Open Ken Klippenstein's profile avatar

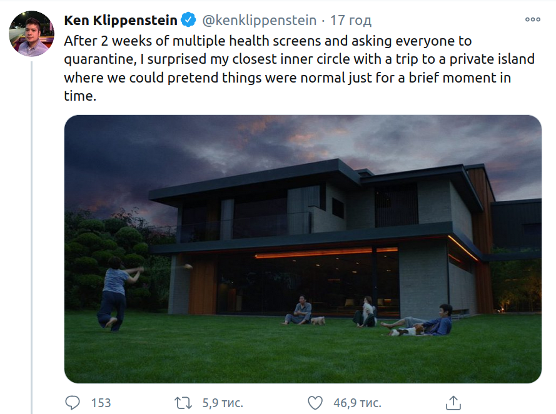31,34
